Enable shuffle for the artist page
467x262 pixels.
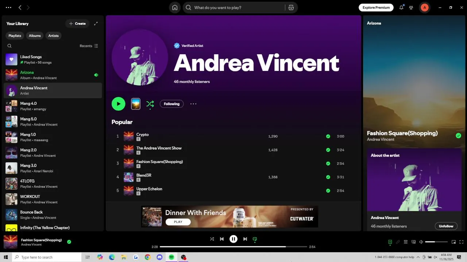point(150,104)
